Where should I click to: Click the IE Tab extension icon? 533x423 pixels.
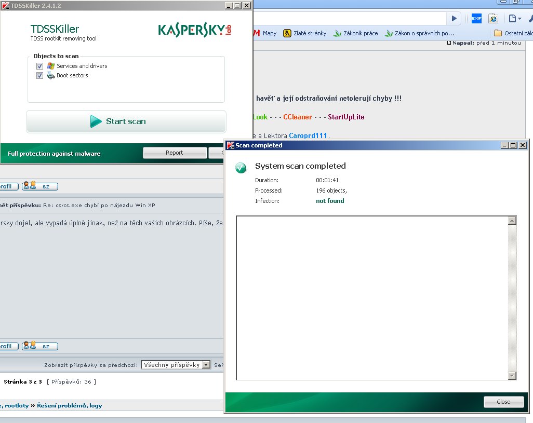click(x=492, y=19)
